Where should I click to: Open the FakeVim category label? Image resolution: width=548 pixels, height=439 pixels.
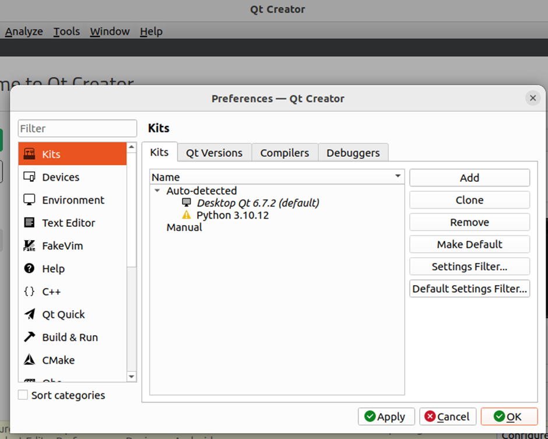point(62,245)
